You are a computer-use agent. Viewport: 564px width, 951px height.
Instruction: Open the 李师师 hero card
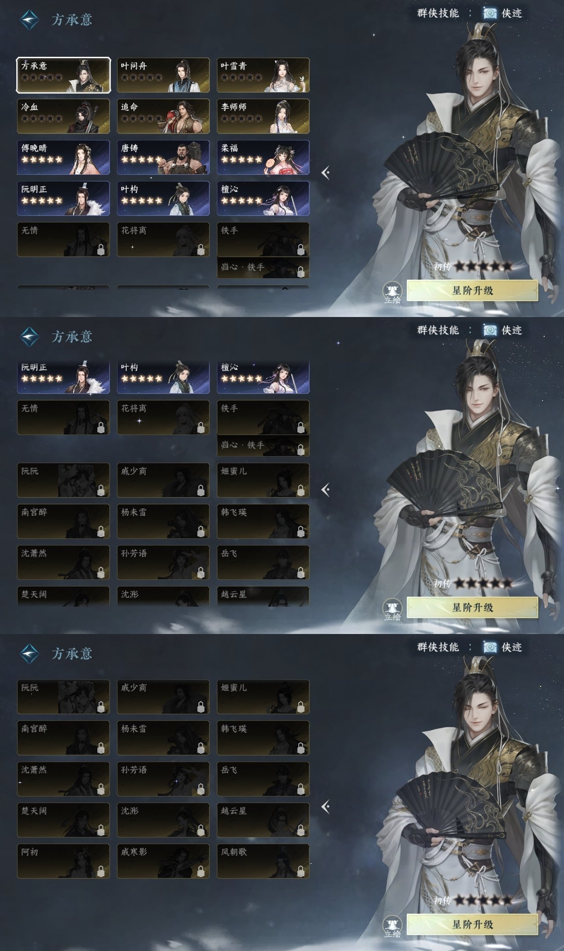263,116
